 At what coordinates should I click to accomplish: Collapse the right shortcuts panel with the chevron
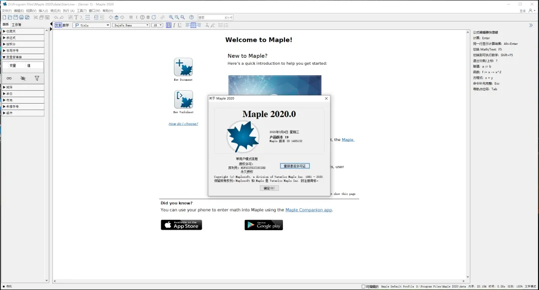[x=531, y=25]
